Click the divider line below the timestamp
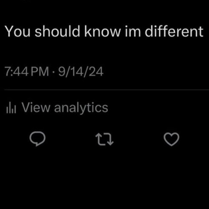This screenshot has width=209, height=209. tap(107, 90)
